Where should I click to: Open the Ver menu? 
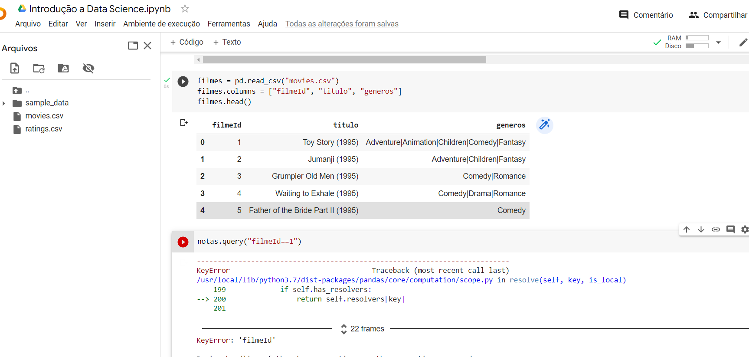(81, 24)
